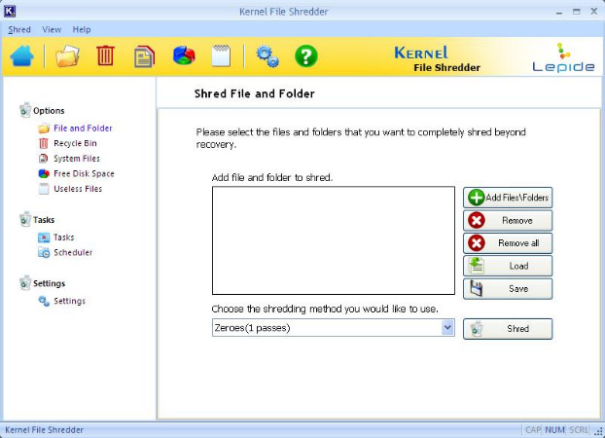The image size is (605, 438).
Task: Open the Help menu
Action: click(x=82, y=30)
